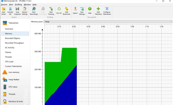Viewport: 173px width, 105px height.
Task: Select GC Activity telemetry
Action: tap(10, 48)
